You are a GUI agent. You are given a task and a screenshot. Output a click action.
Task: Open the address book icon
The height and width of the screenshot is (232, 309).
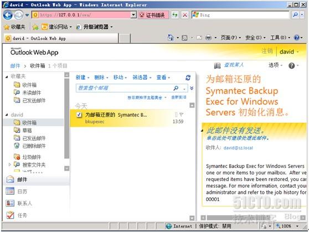217,66
